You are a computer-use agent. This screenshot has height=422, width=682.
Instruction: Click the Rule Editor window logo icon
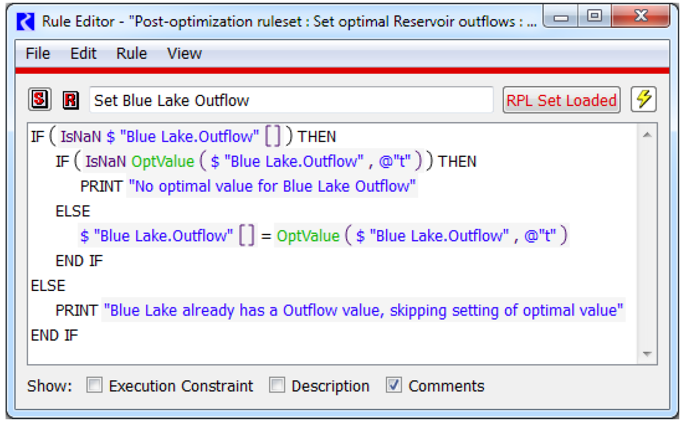[x=25, y=21]
